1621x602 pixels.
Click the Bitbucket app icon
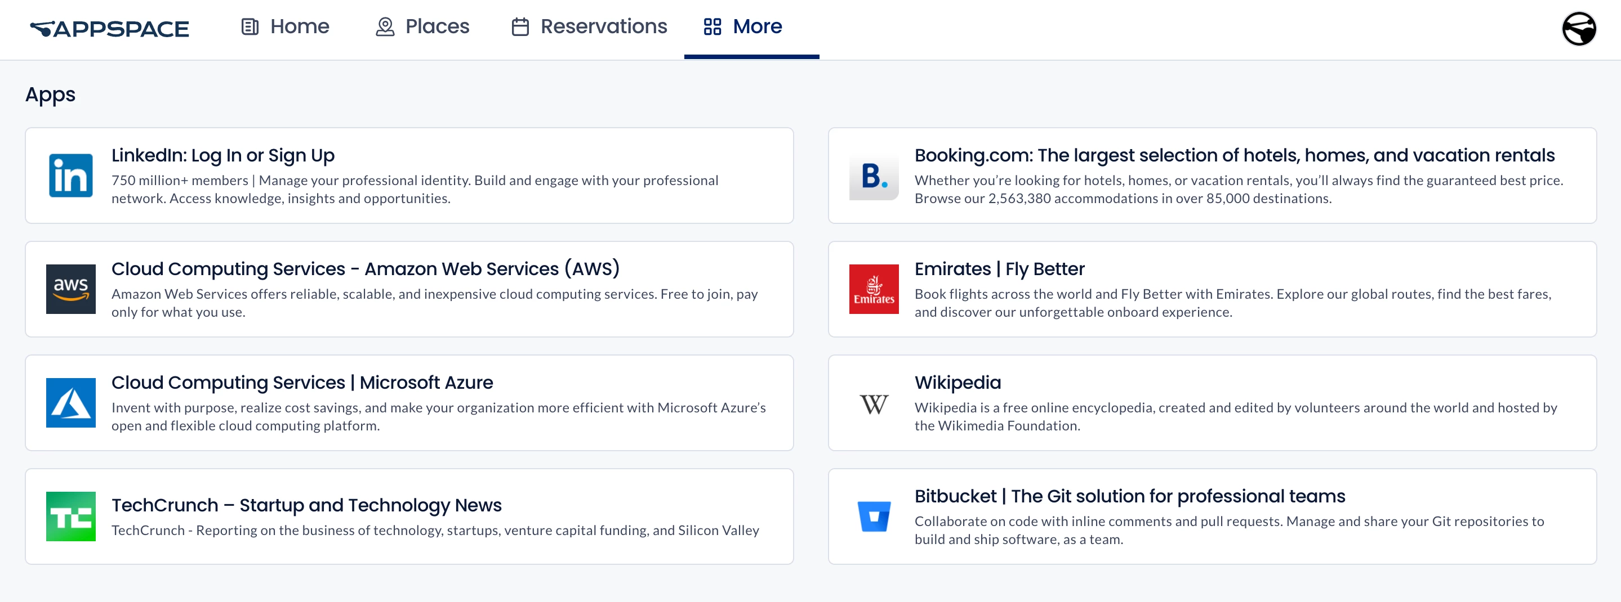point(874,516)
